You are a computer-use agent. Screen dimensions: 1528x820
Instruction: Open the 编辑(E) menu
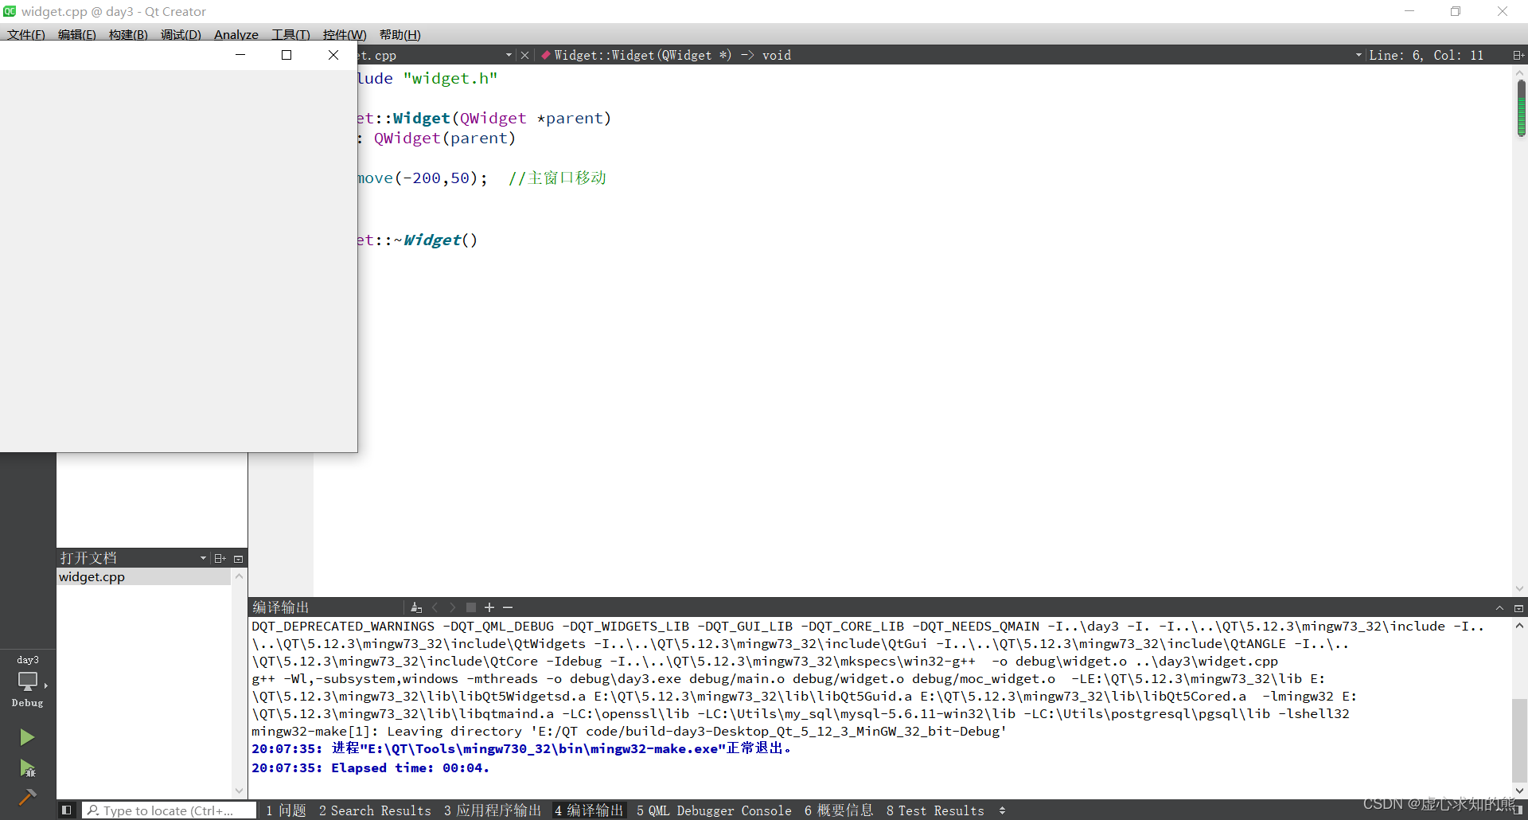click(76, 34)
